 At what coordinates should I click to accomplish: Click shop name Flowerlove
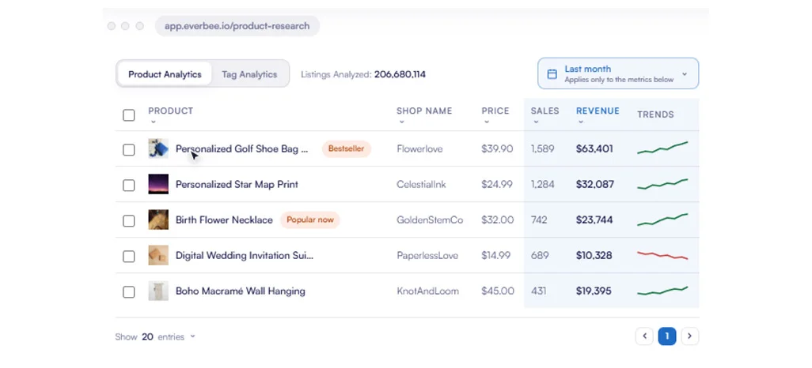tap(419, 148)
